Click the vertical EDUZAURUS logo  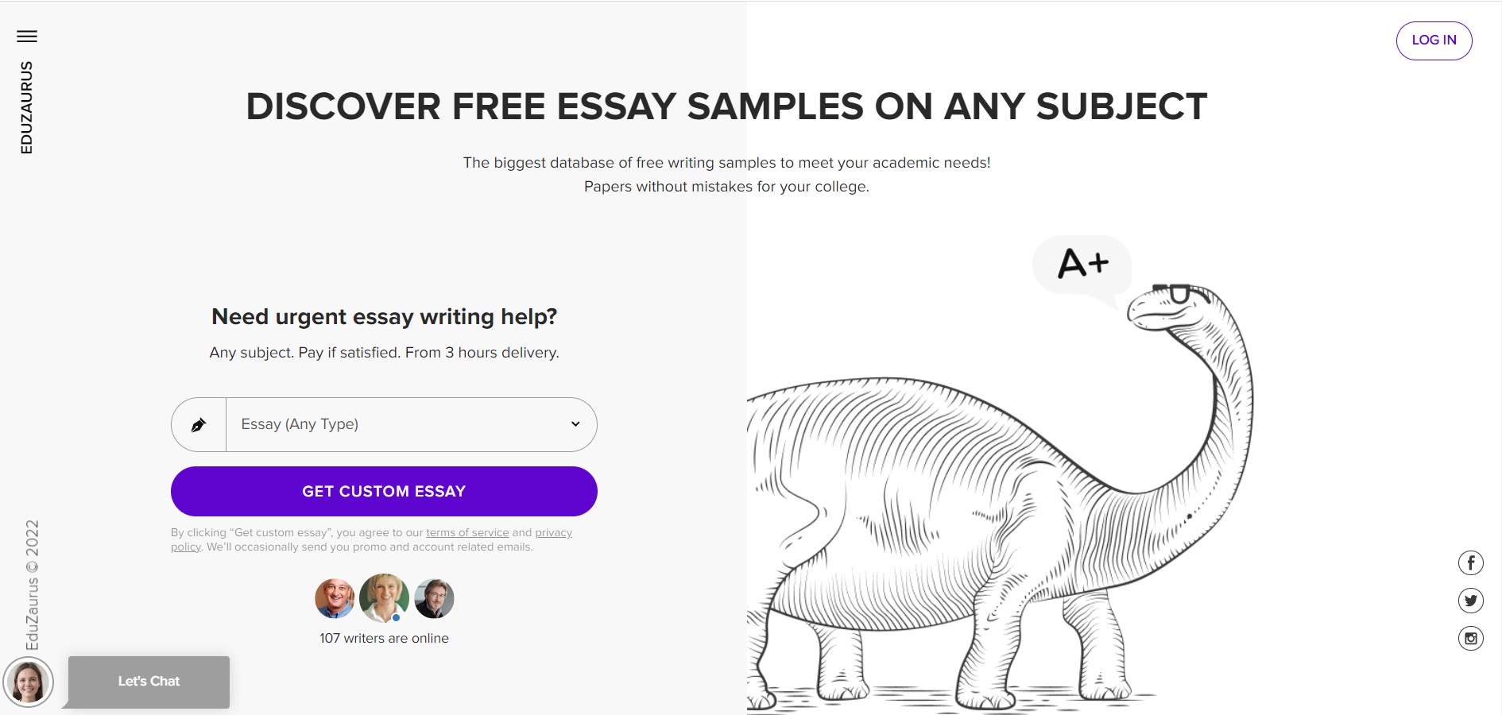click(27, 107)
